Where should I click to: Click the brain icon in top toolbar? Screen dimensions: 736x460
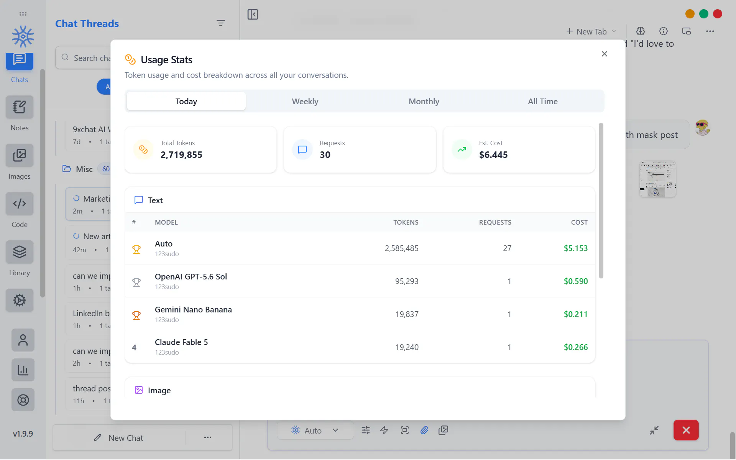tap(641, 31)
